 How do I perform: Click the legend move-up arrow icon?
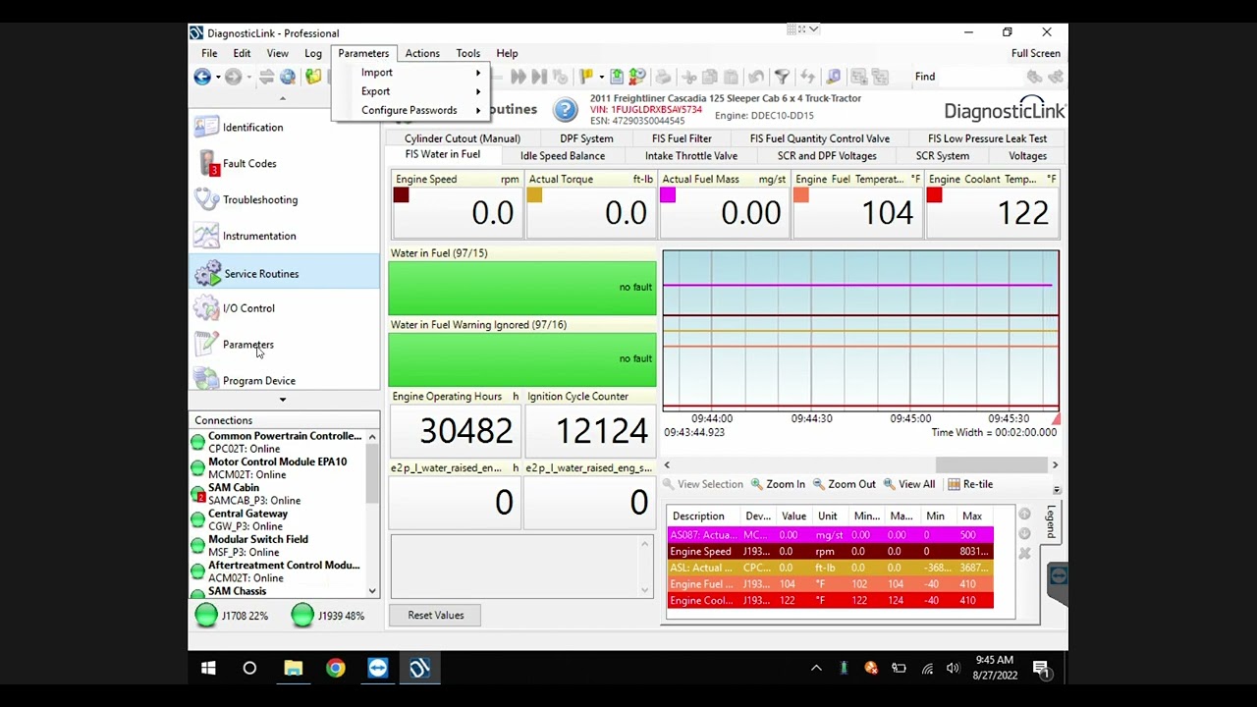point(1024,515)
